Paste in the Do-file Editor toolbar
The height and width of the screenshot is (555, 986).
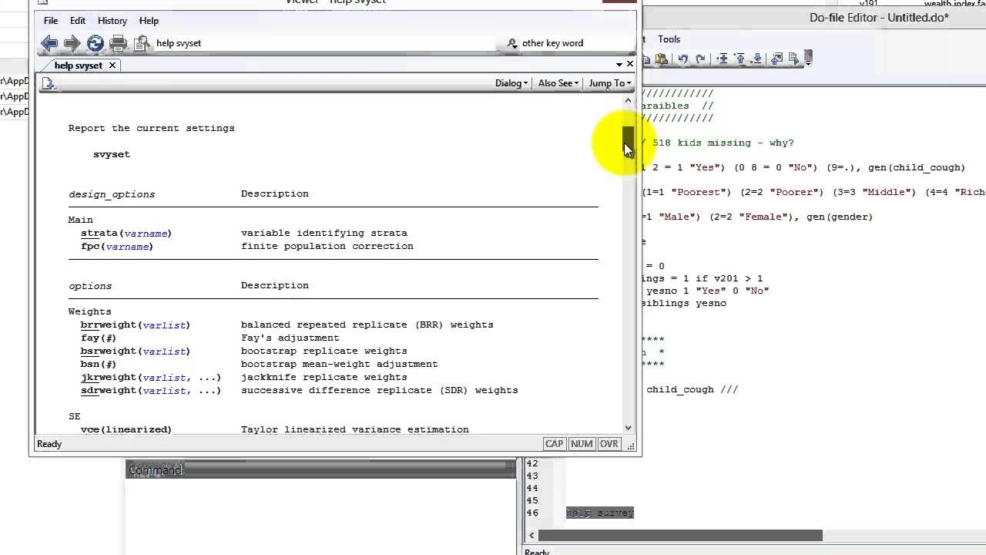click(661, 59)
